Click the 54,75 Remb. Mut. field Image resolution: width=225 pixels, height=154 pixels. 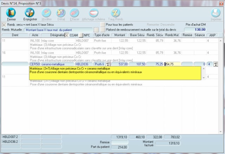tap(173, 64)
